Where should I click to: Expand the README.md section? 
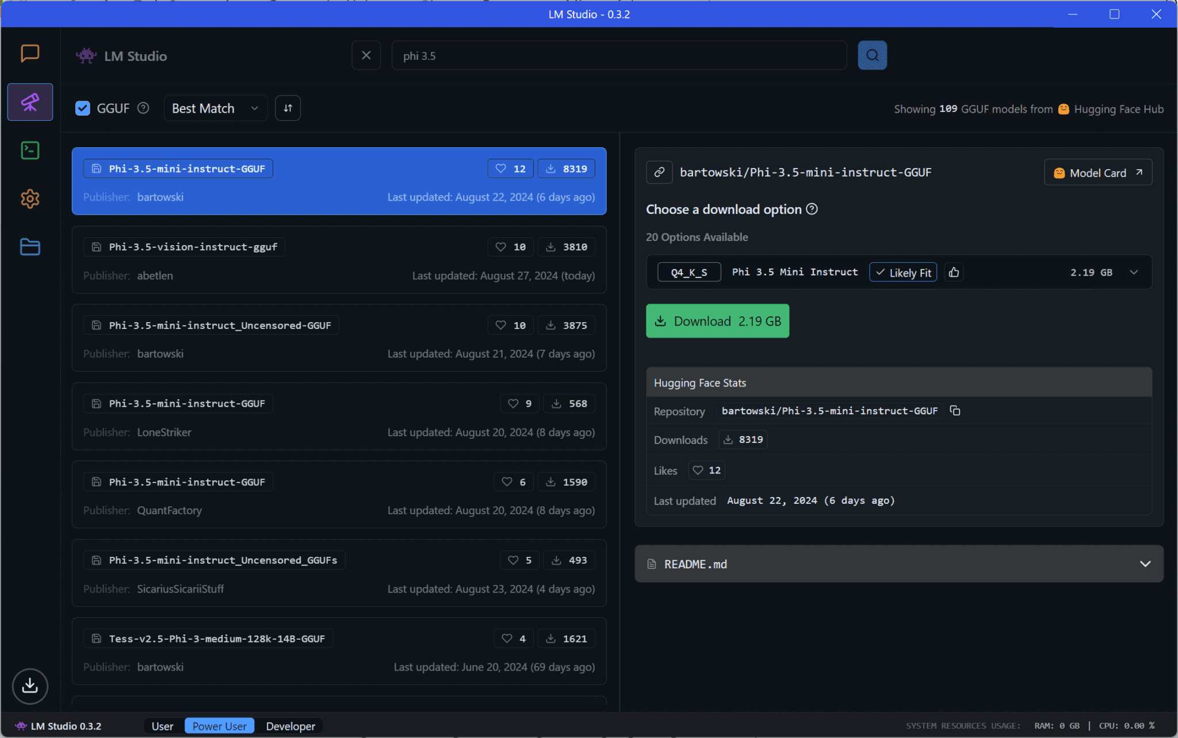(x=1146, y=564)
